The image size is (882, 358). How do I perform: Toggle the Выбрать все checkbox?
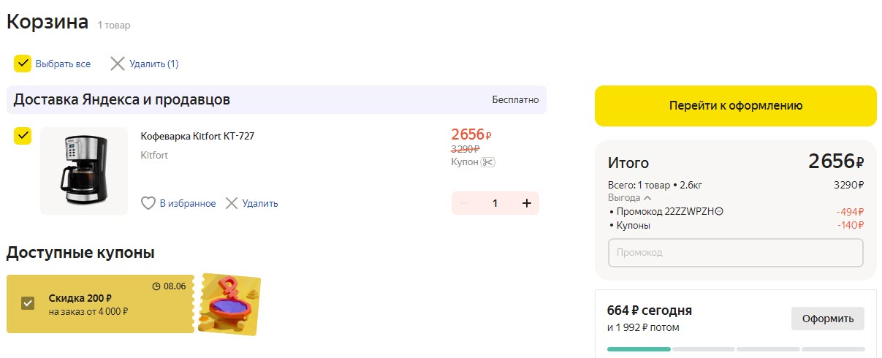click(x=23, y=64)
